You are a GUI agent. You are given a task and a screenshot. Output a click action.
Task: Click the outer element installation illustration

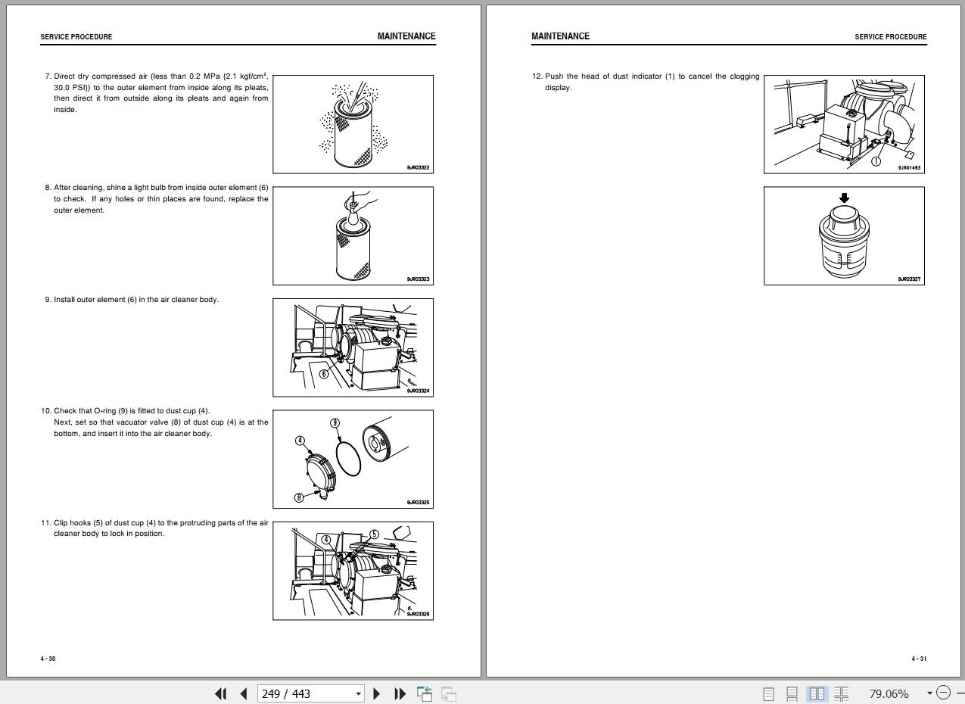353,347
